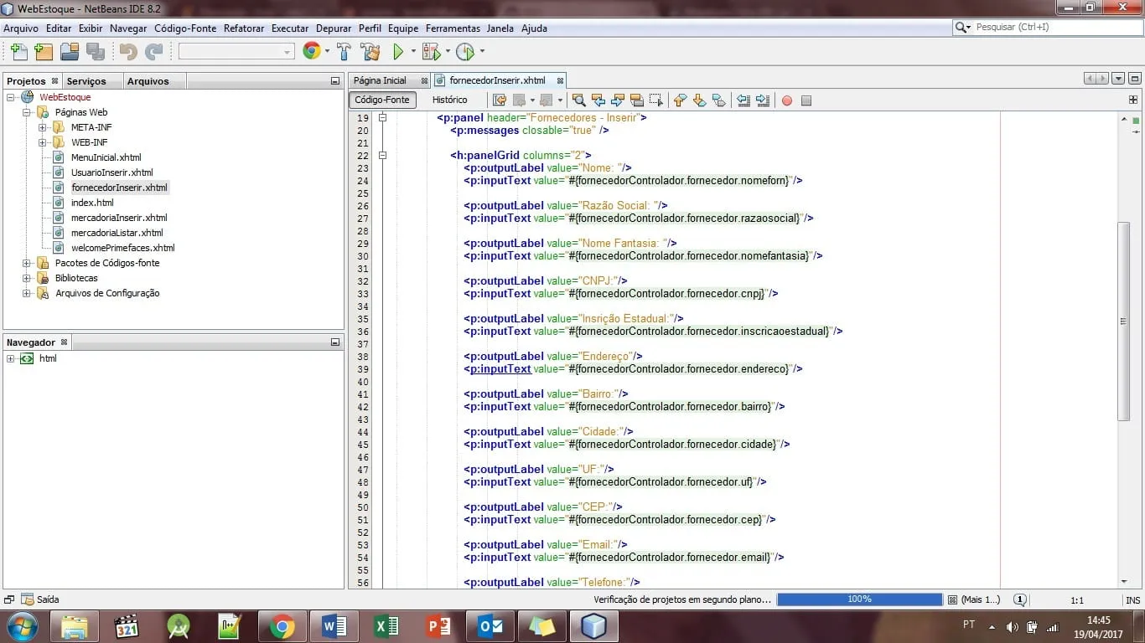1145x643 pixels.
Task: Open Google Chrome from the Windows taskbar
Action: (x=282, y=626)
